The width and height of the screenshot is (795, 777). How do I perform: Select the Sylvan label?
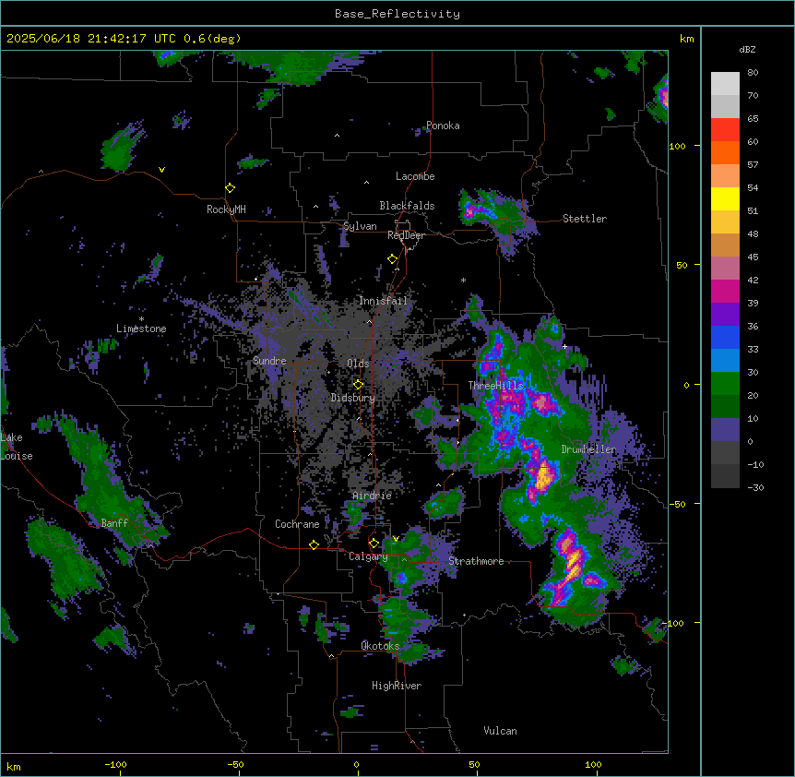[x=360, y=226]
